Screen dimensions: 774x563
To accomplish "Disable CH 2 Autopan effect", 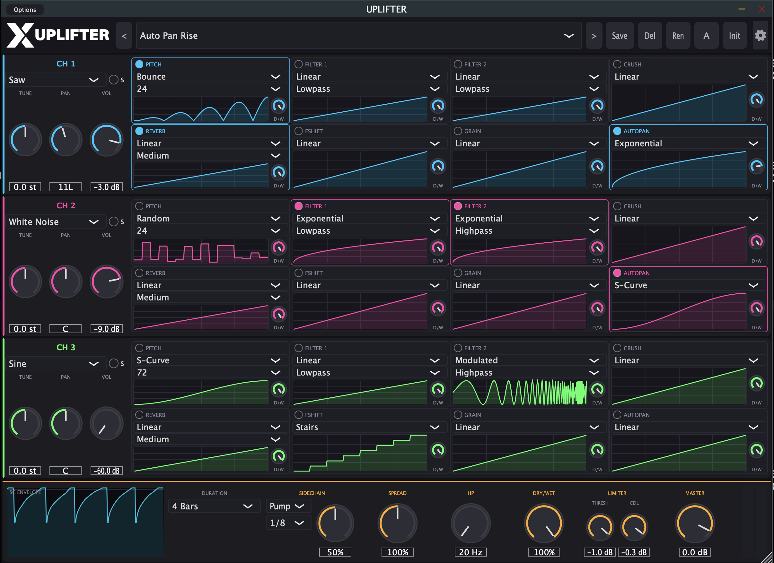I will click(617, 273).
